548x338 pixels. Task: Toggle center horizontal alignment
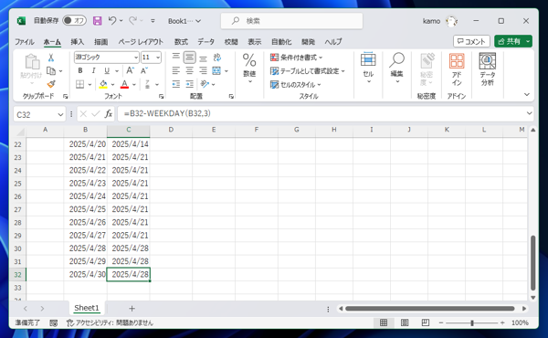[x=189, y=71]
